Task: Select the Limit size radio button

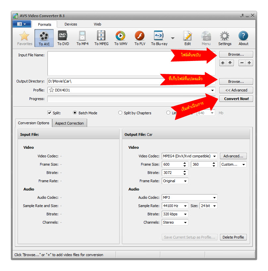Action: pos(168,113)
